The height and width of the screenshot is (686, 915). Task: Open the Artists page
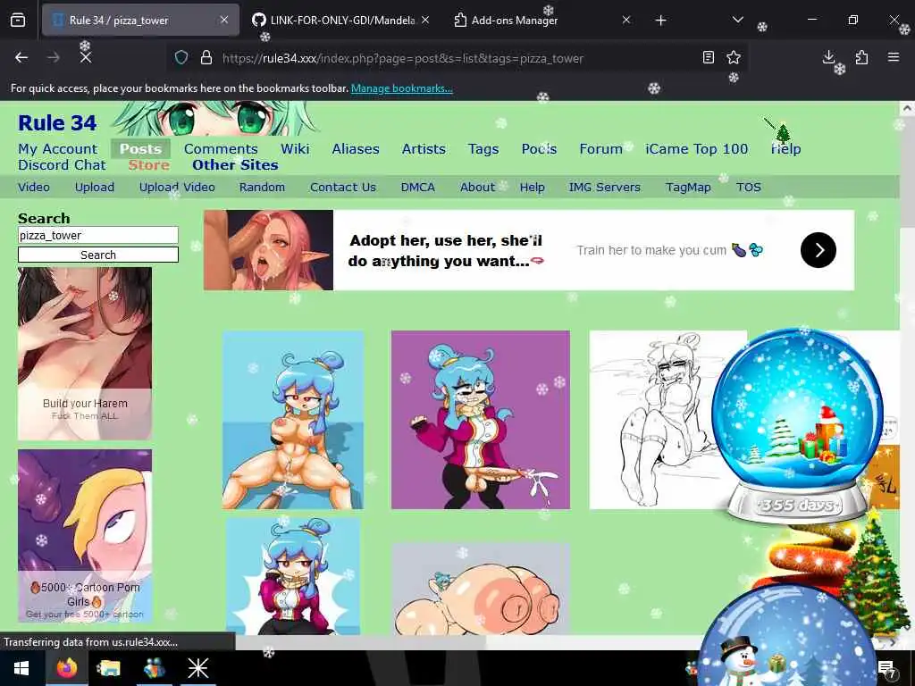pyautogui.click(x=424, y=149)
